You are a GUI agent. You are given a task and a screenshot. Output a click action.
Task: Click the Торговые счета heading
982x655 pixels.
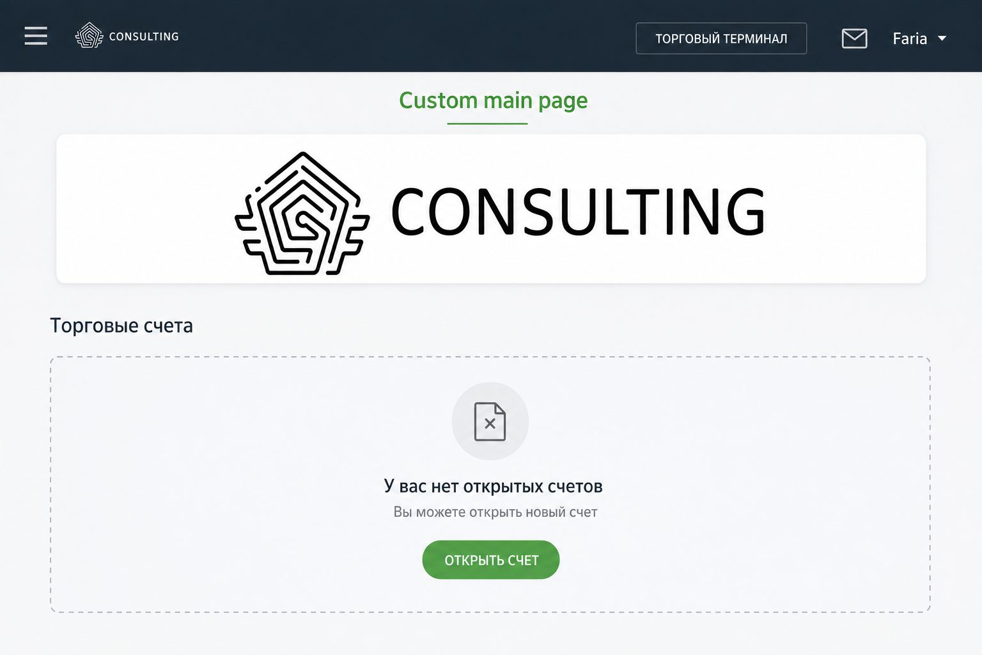(x=121, y=326)
